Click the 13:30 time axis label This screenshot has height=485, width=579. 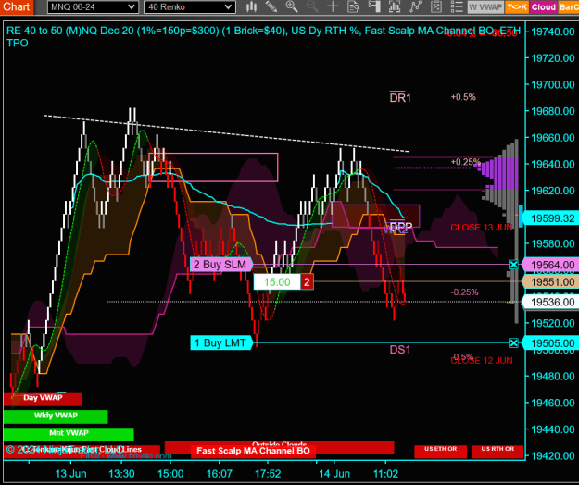click(x=121, y=474)
